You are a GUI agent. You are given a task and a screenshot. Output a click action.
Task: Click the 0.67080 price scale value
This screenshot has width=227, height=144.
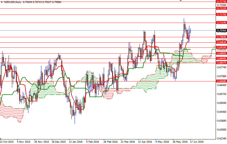222,76
